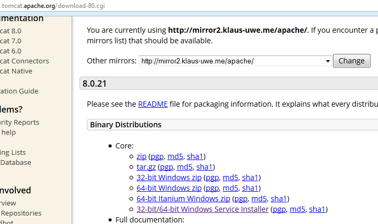Go to Tomcat 7.0 documentation in sidebar
The height and width of the screenshot is (224, 378).
[11, 41]
